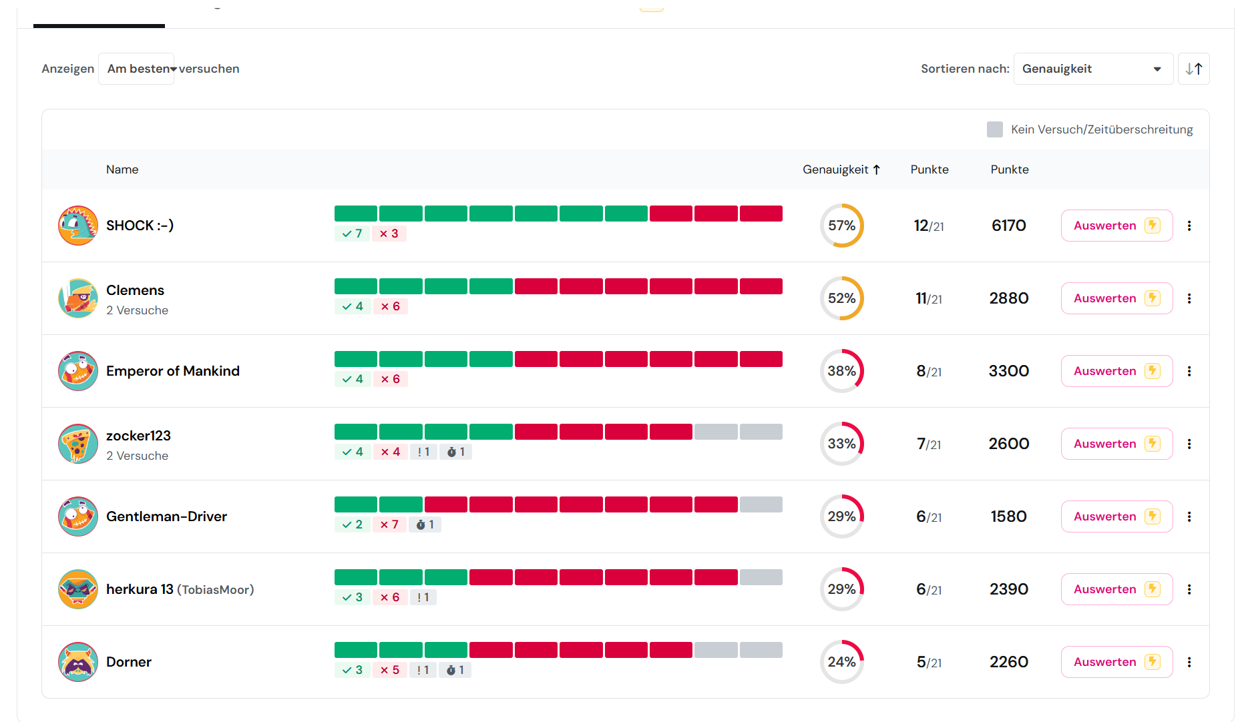Screen dimensions: 1236x722
Task: Click the gray 'Kein Versuch' legend swatch
Action: (994, 129)
